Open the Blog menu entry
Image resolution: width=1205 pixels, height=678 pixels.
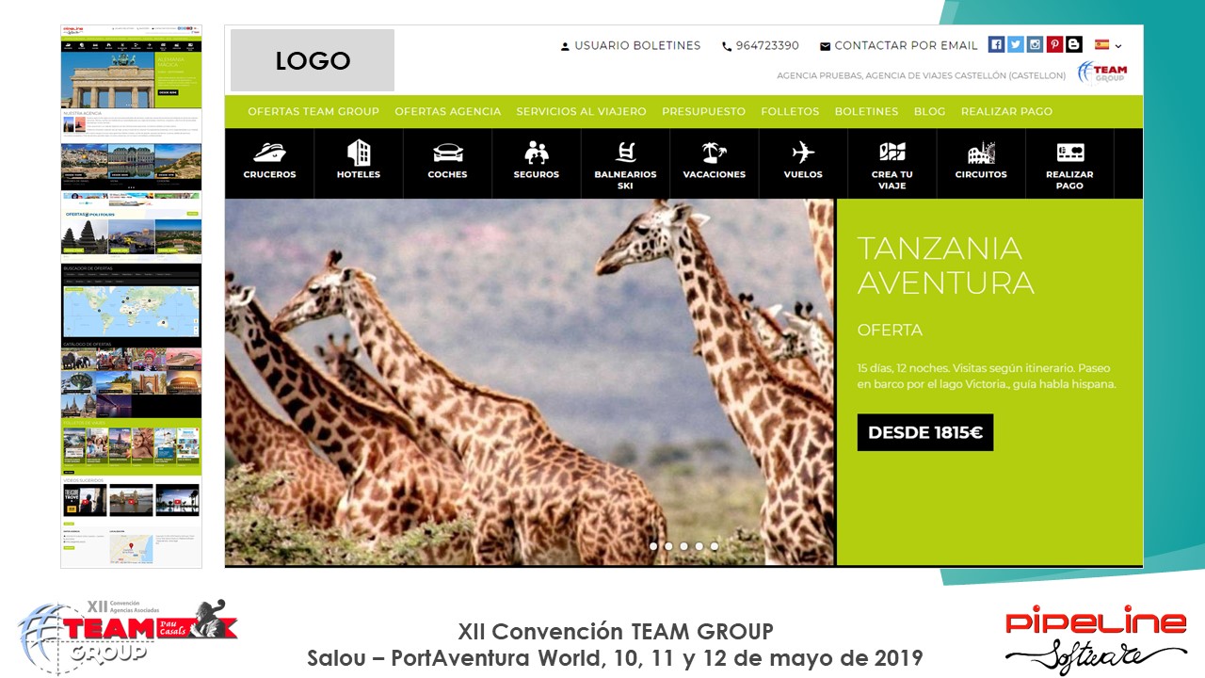click(929, 111)
